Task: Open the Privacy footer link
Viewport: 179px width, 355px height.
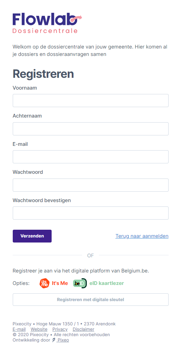Action: [x=60, y=329]
